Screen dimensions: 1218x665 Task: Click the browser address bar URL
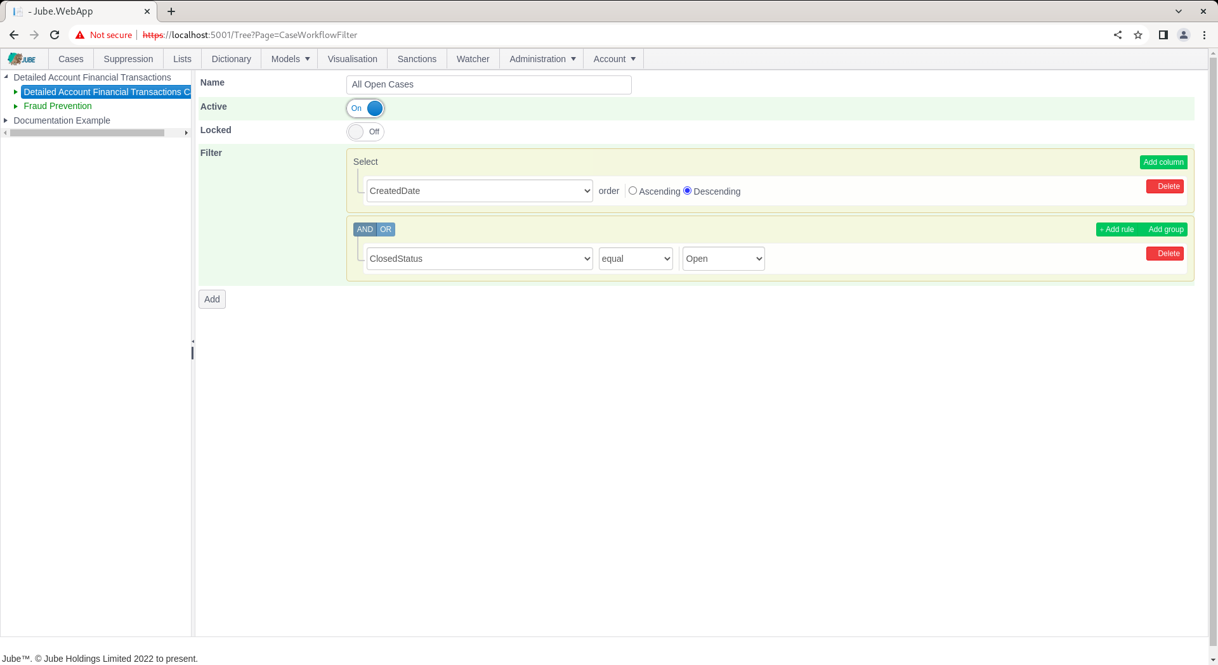[x=250, y=35]
